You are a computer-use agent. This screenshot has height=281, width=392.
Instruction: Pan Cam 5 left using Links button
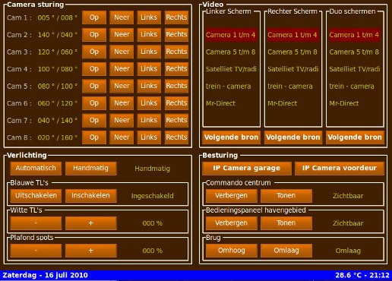(x=149, y=86)
